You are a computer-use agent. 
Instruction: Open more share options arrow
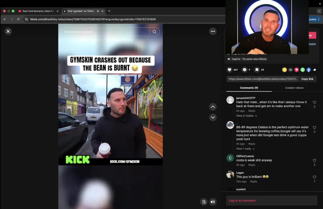coord(315,70)
